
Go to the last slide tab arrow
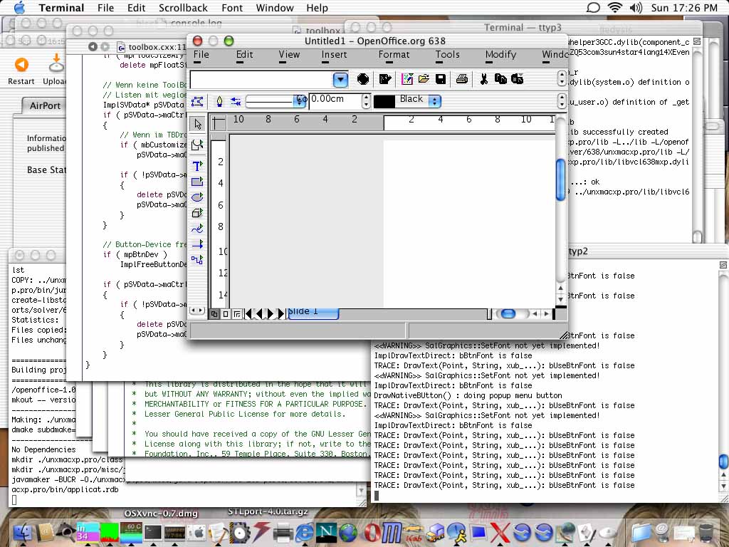click(280, 314)
